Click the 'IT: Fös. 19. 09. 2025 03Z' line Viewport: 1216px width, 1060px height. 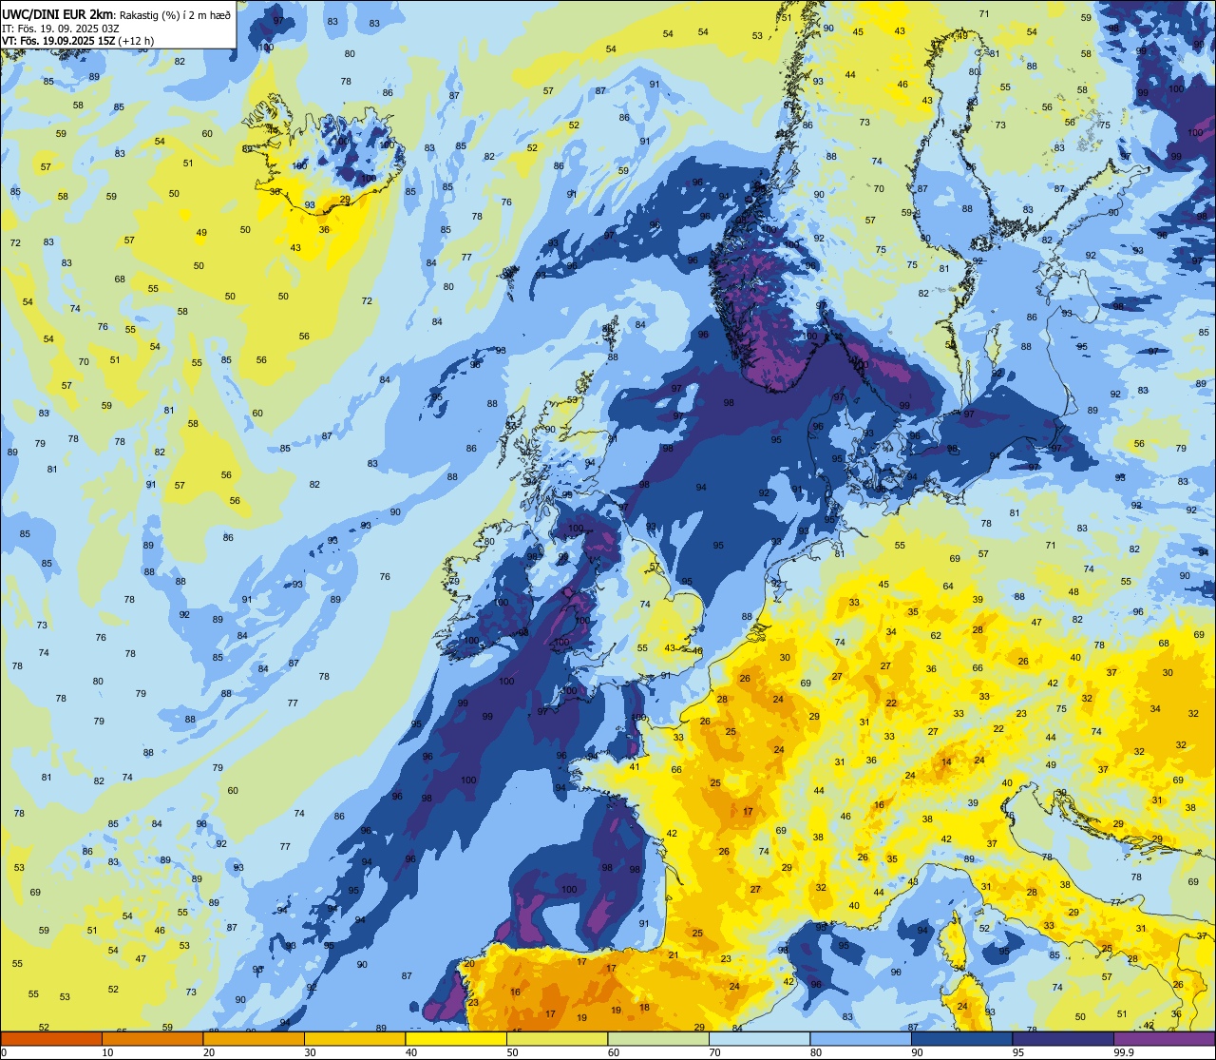pos(60,29)
